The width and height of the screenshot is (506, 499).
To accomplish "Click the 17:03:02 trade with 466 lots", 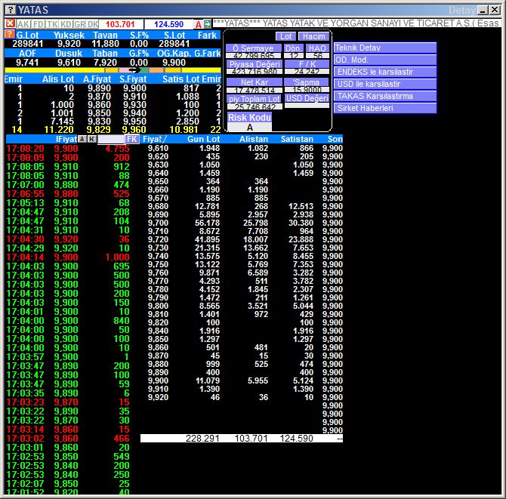I will 68,439.
